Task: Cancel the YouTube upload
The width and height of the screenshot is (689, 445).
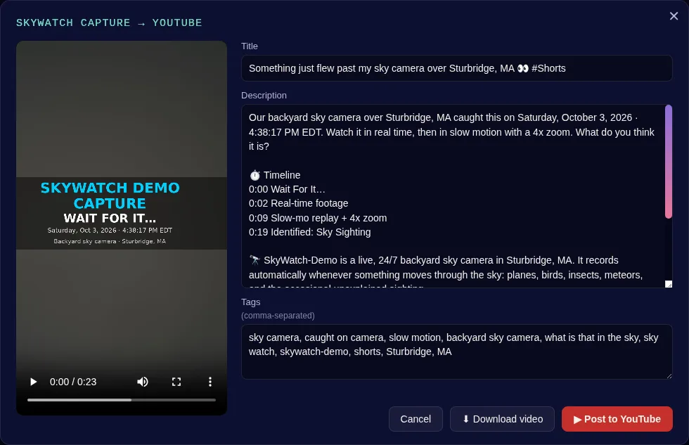Action: (x=416, y=419)
